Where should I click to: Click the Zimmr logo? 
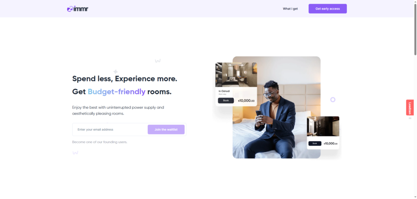[x=77, y=9]
